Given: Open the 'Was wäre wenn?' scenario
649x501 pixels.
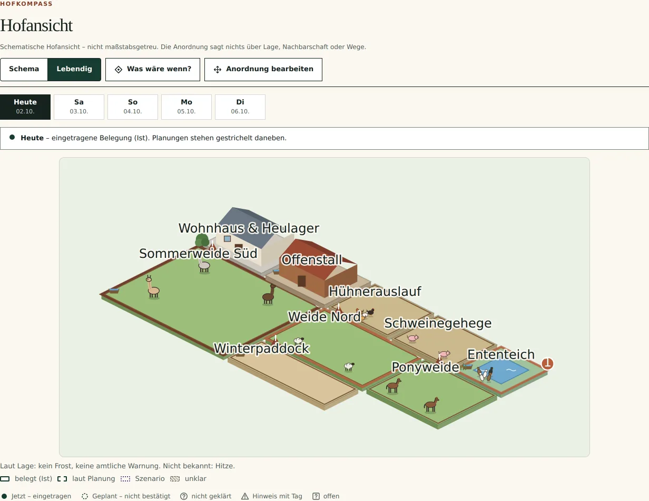Looking at the screenshot, I should [x=153, y=70].
